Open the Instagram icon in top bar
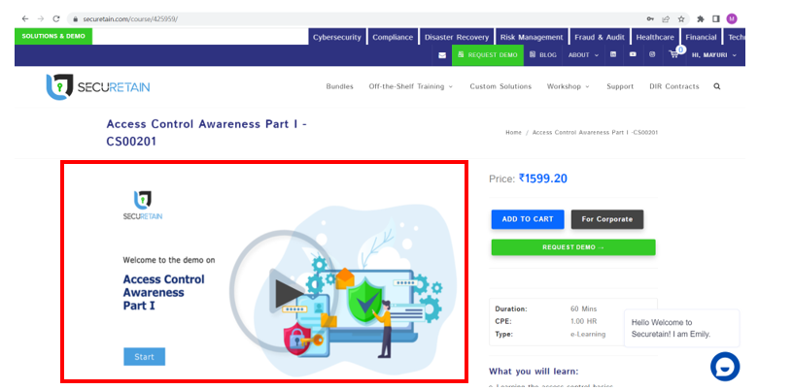The height and width of the screenshot is (390, 793). click(x=652, y=54)
